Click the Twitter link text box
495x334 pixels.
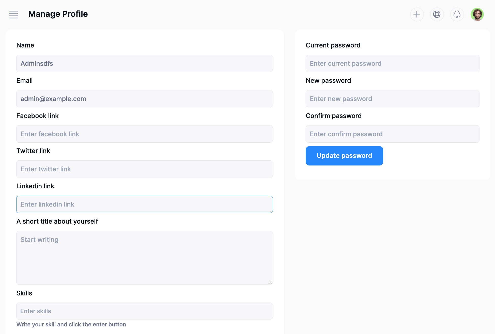coord(144,169)
